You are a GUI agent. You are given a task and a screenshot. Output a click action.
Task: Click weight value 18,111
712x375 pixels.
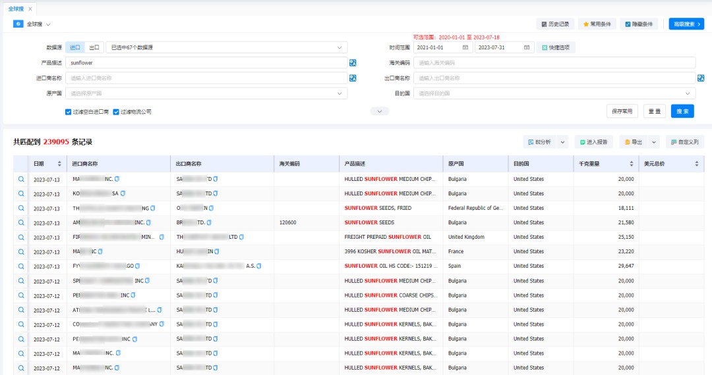pos(626,209)
